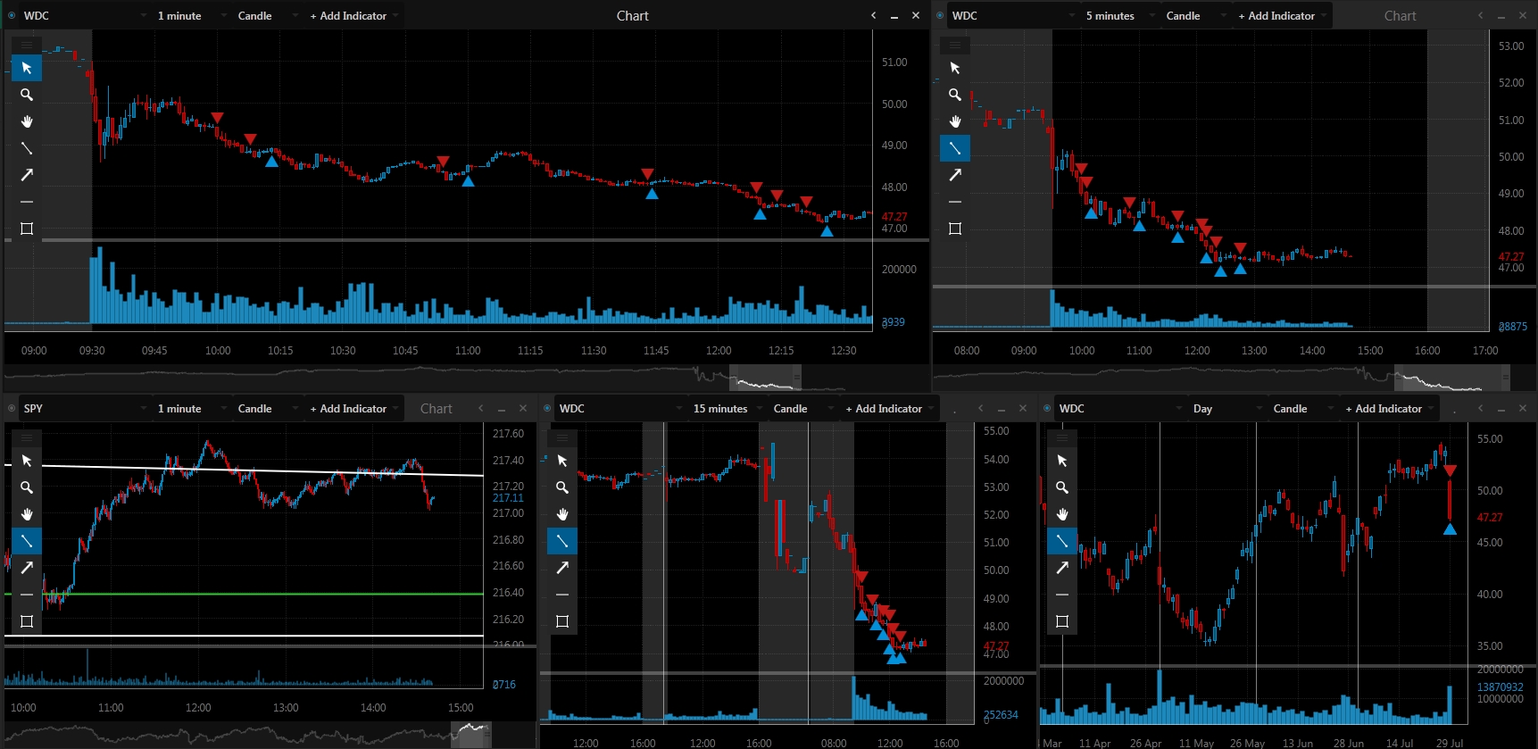Open the Candle style dropdown on WDC 5 minutes chart

point(1195,15)
